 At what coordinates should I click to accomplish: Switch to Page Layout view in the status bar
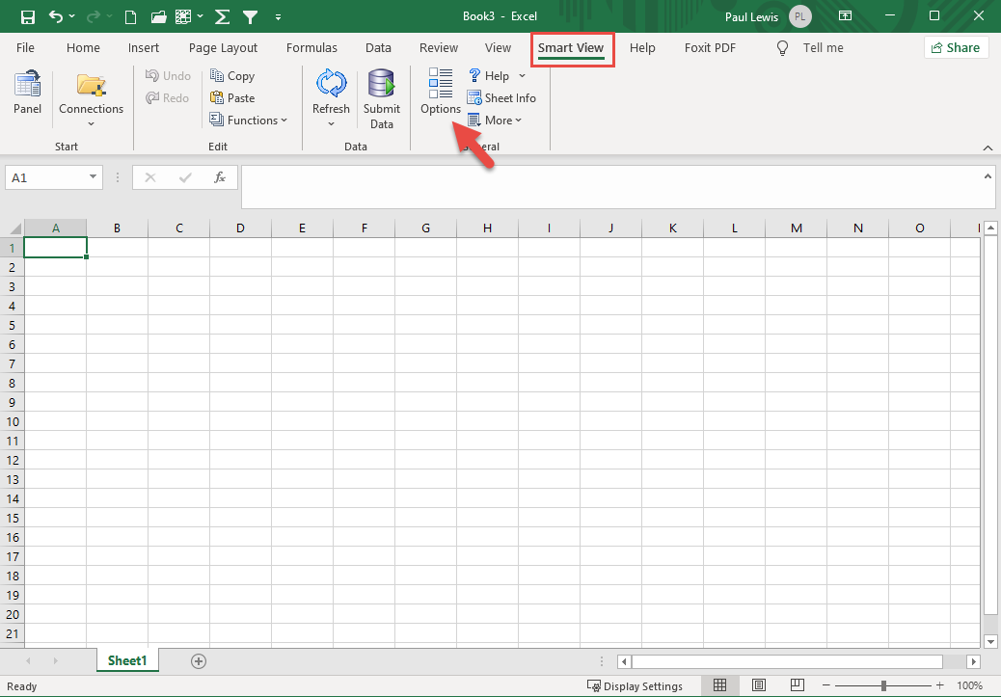click(x=758, y=684)
